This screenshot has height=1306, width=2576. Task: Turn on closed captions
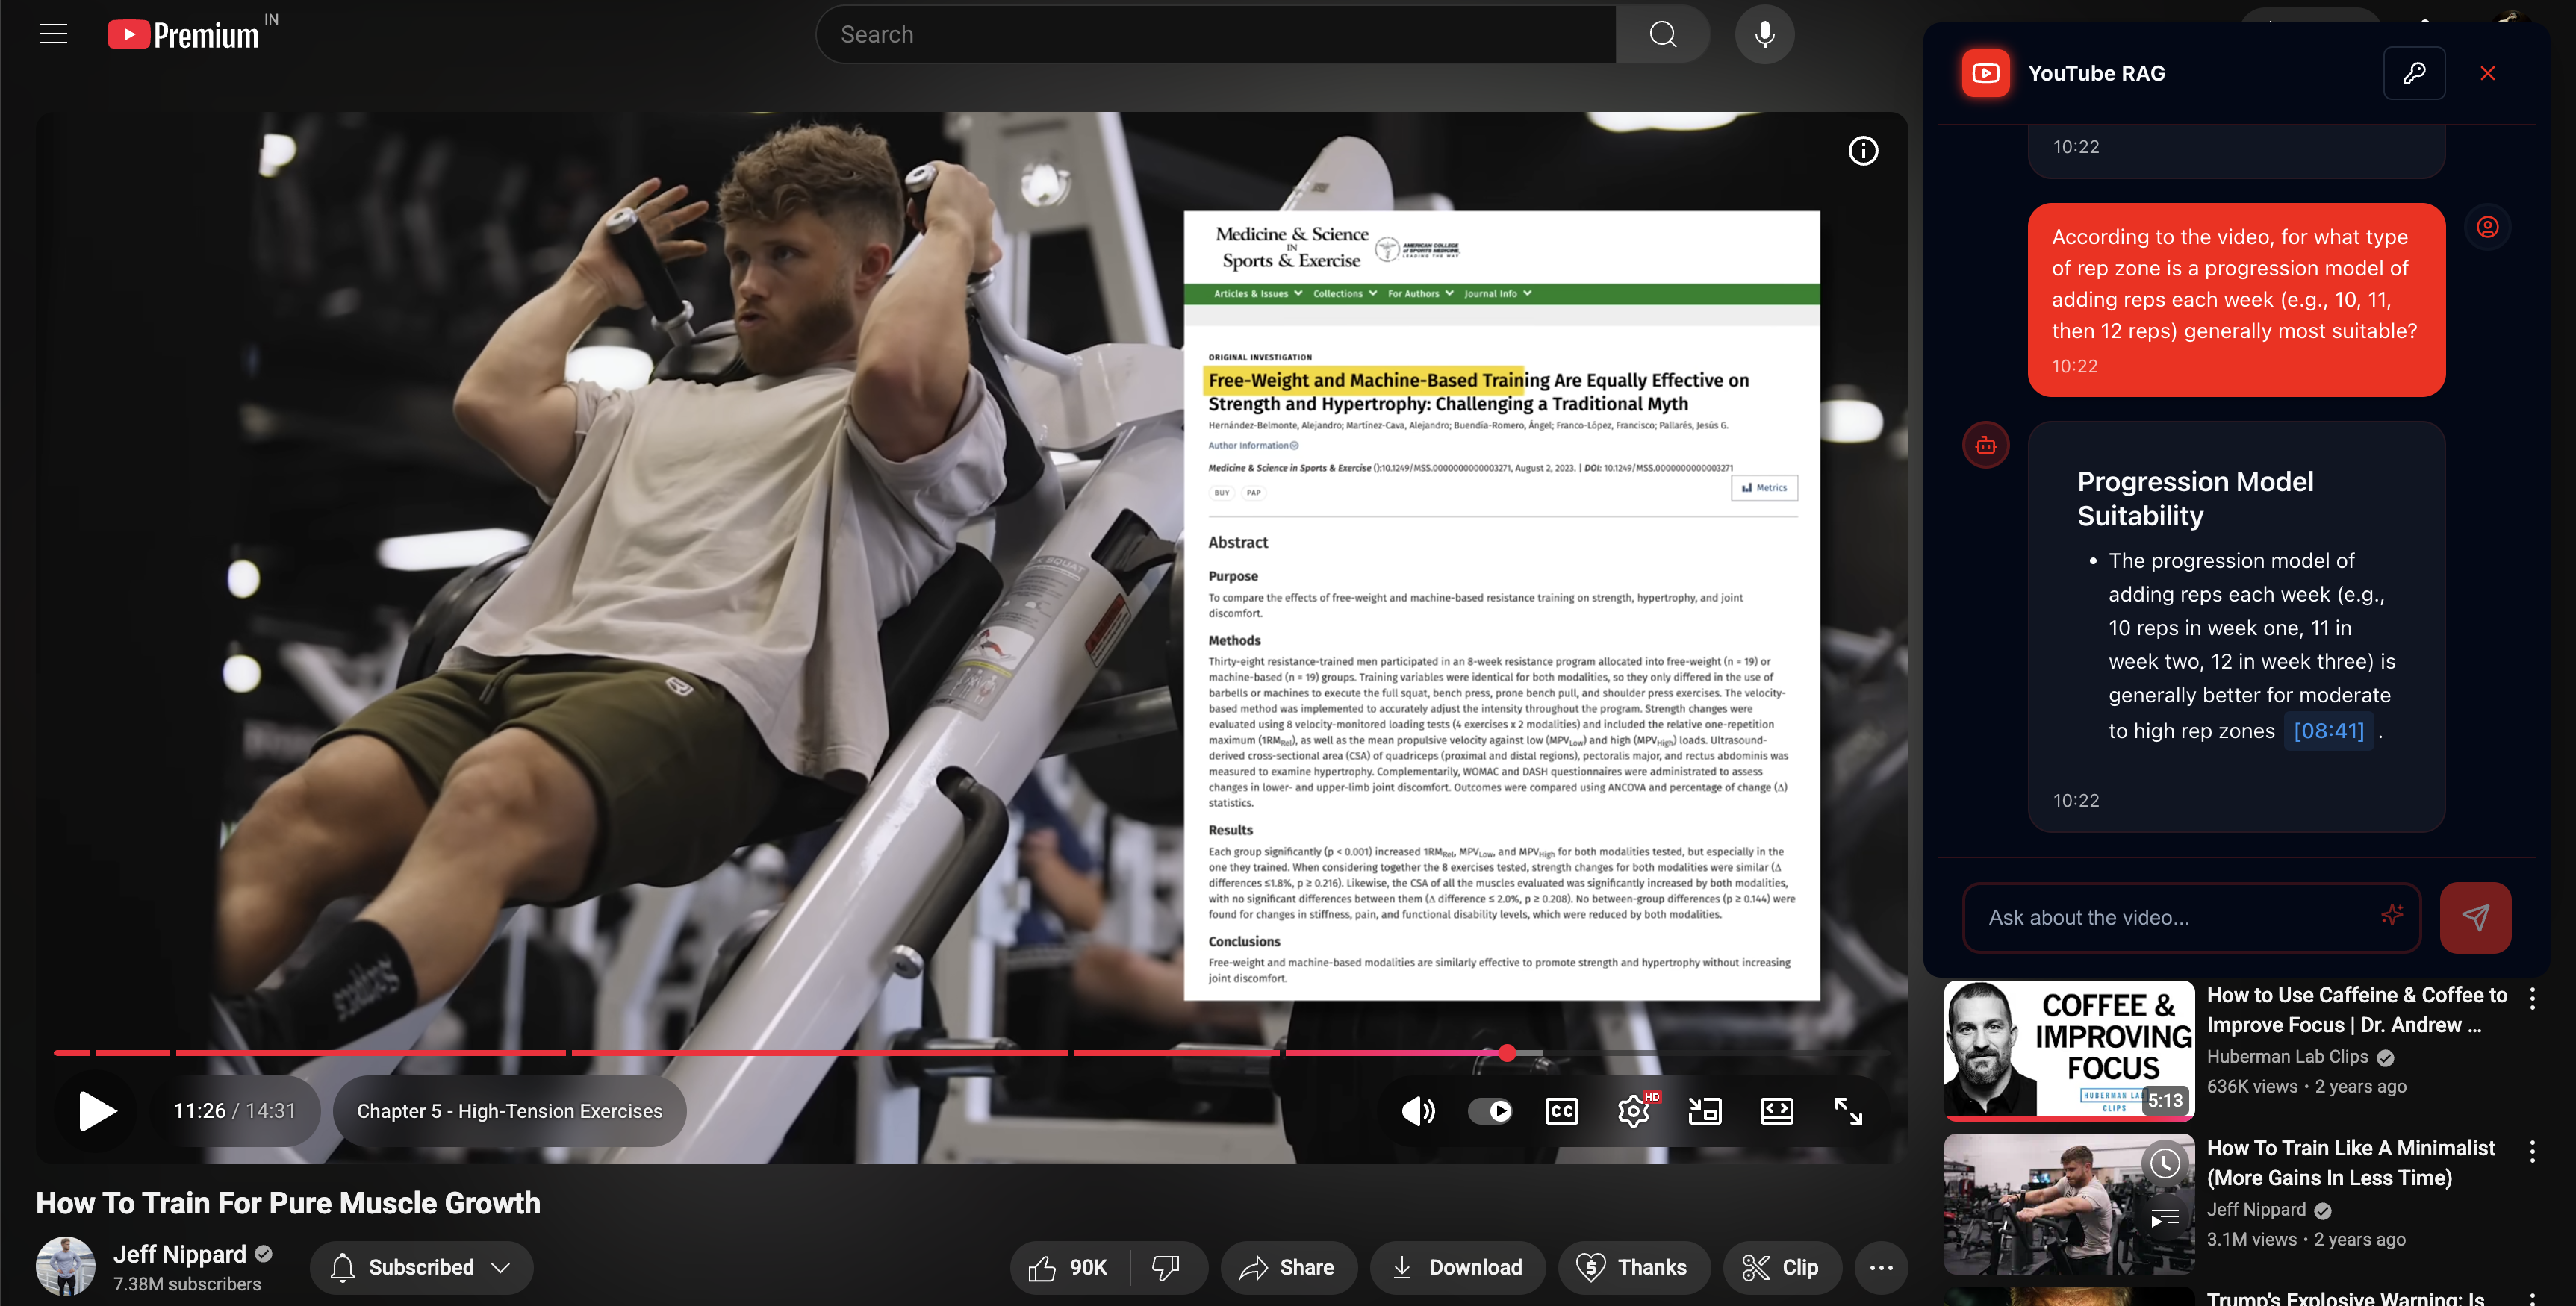[1561, 1110]
